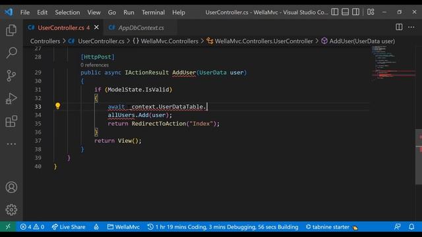The image size is (422, 237).
Task: Expand the WellaMvc.Controllers namespace breadcrumb
Action: 169,41
